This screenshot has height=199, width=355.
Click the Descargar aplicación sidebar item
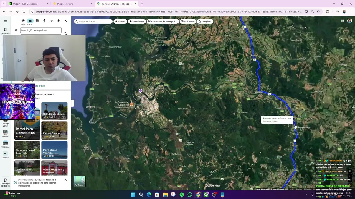click(x=5, y=183)
